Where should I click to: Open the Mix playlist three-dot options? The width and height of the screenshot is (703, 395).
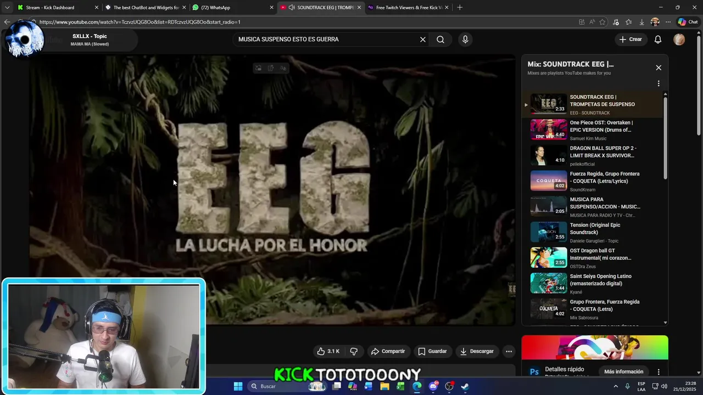(x=659, y=84)
